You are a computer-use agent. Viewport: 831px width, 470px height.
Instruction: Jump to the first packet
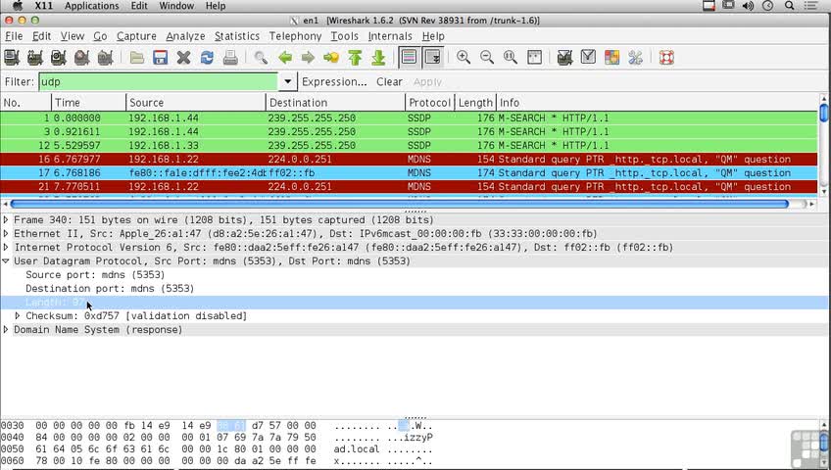pos(355,57)
